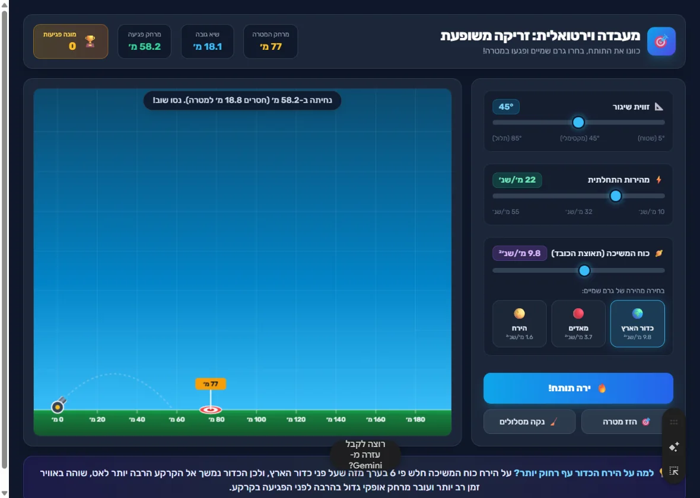Screen dimensions: 700x498
Task: Click the lightning bolt icon beside מהירות התחלתית
Action: coord(659,180)
